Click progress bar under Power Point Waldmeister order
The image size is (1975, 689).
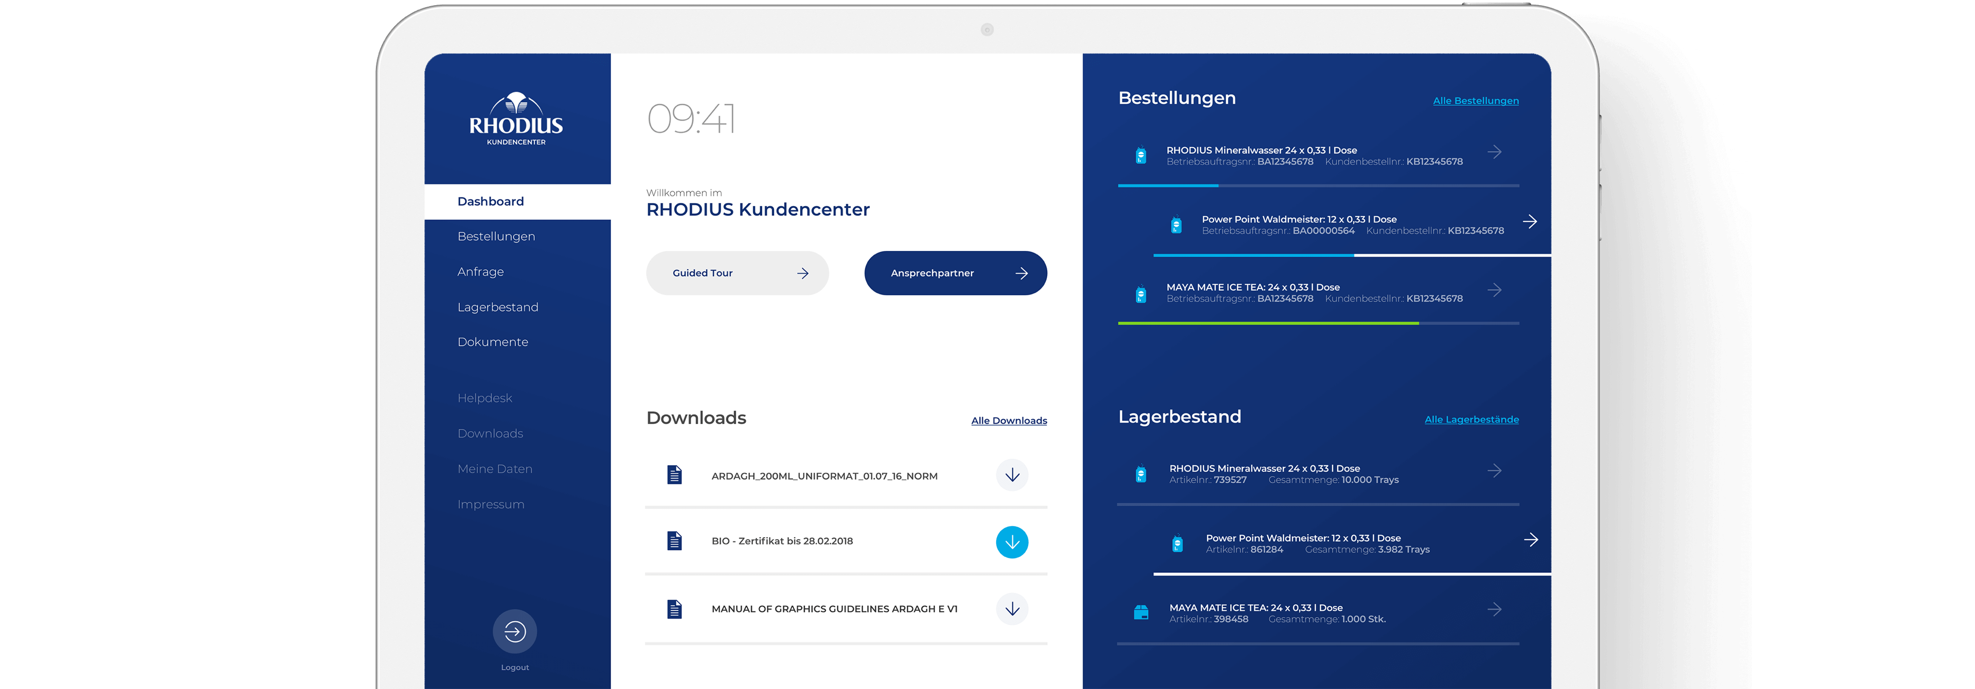coord(1352,255)
